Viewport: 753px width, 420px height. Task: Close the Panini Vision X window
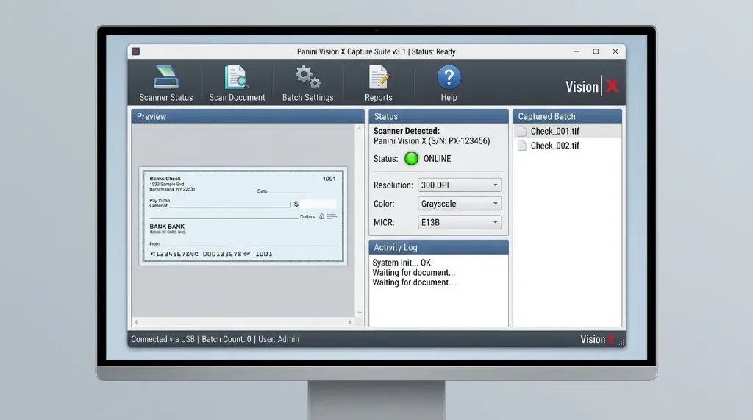[x=615, y=51]
